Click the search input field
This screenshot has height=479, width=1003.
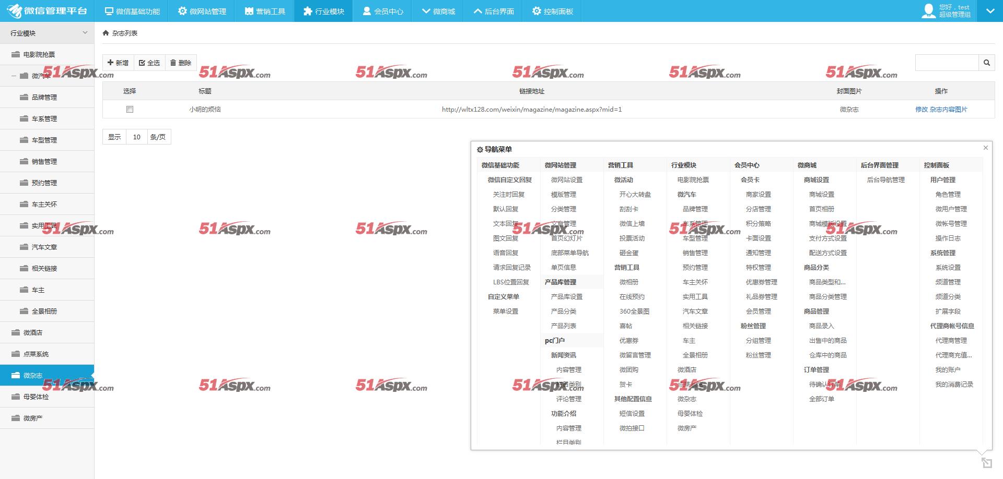point(947,63)
